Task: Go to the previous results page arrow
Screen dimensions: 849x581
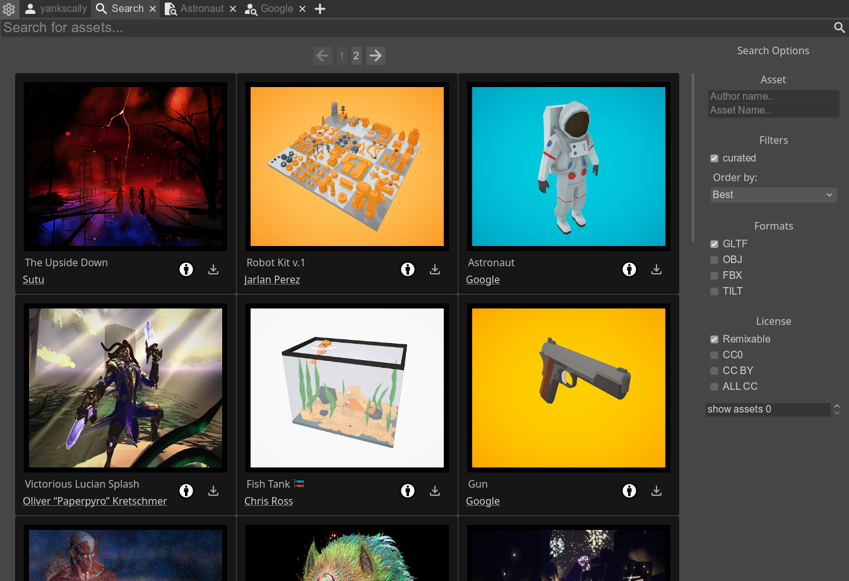Action: (323, 56)
